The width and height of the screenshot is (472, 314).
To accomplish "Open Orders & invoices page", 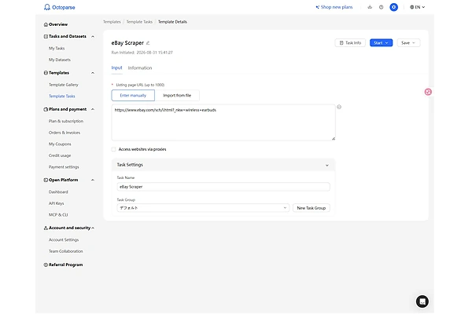I will (65, 133).
